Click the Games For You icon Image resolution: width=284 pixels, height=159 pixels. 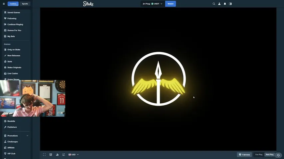[x=5, y=30]
